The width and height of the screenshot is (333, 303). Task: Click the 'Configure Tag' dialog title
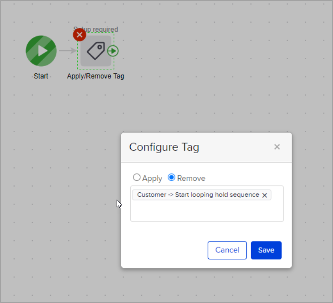[164, 147]
